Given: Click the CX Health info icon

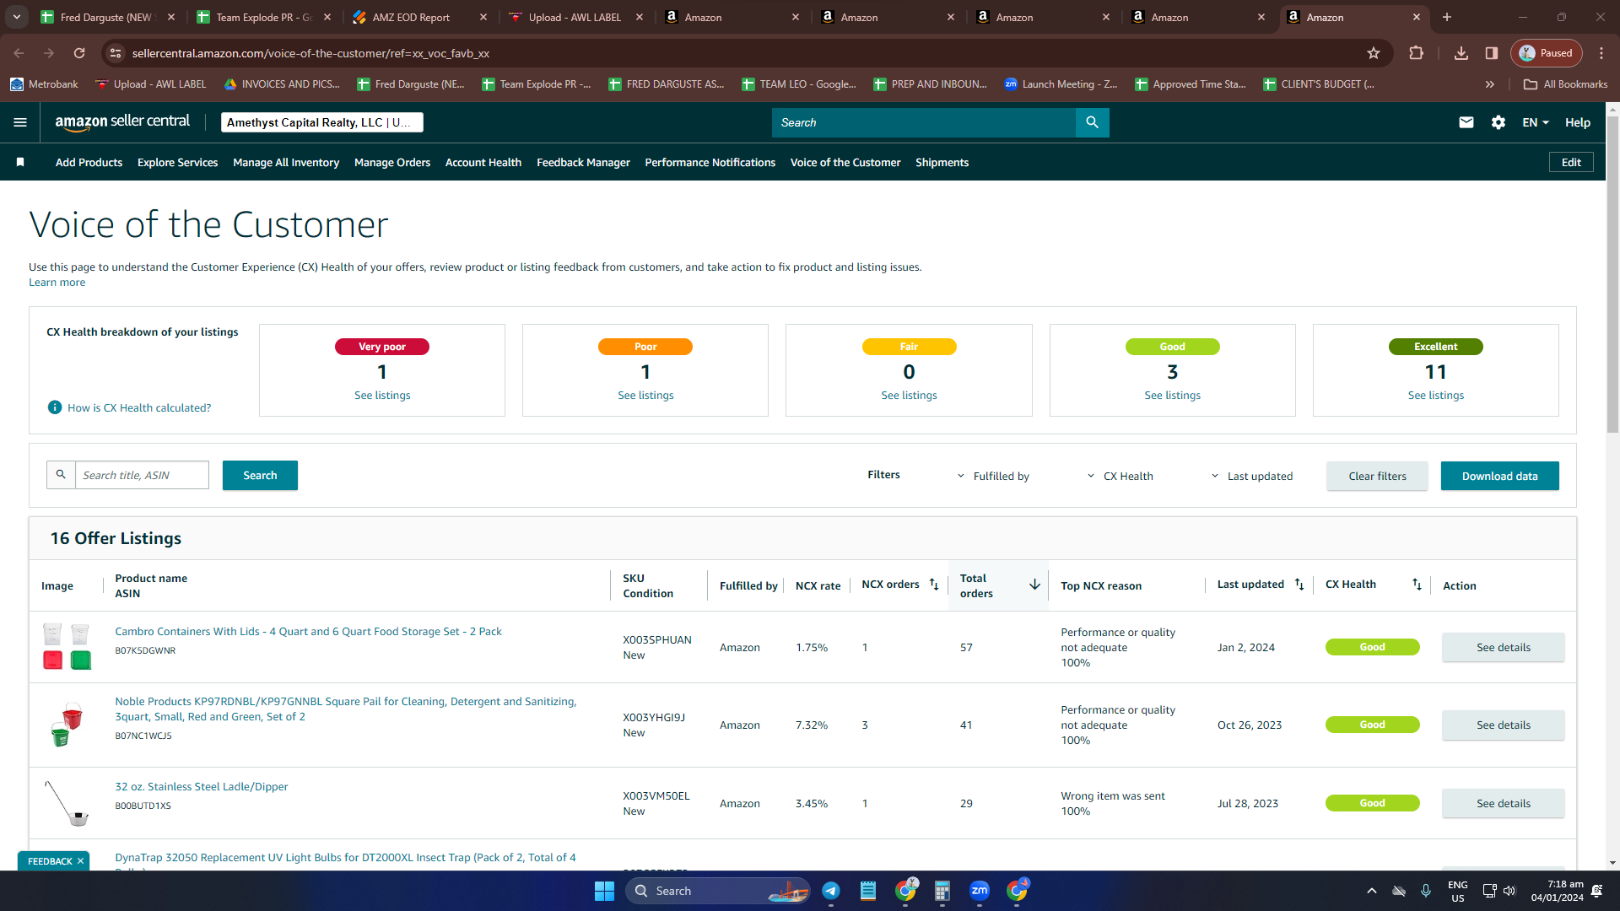Looking at the screenshot, I should click(x=55, y=407).
